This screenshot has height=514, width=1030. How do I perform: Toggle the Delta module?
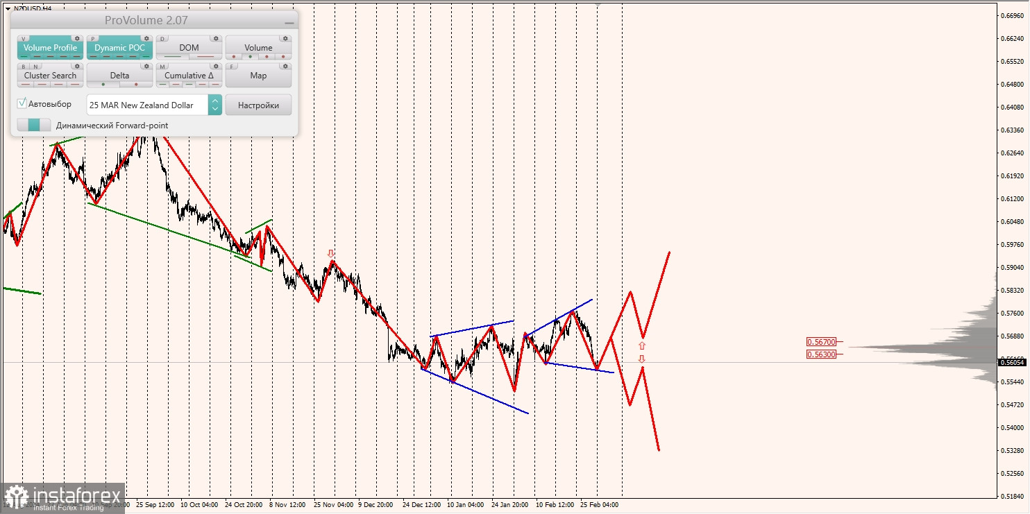click(x=119, y=76)
